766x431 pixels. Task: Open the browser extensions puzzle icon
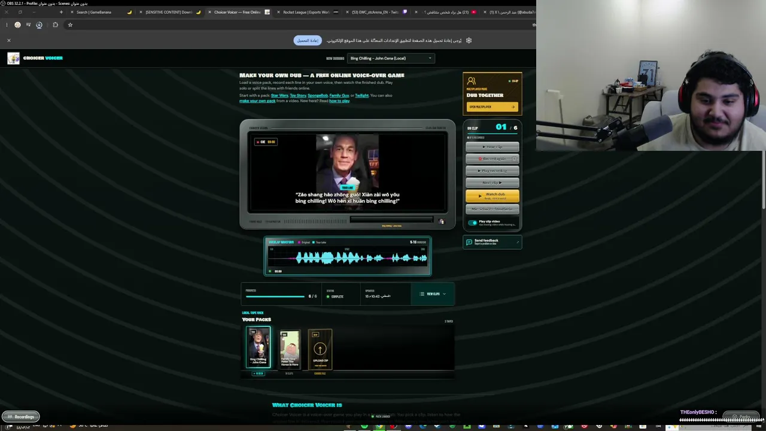(55, 25)
